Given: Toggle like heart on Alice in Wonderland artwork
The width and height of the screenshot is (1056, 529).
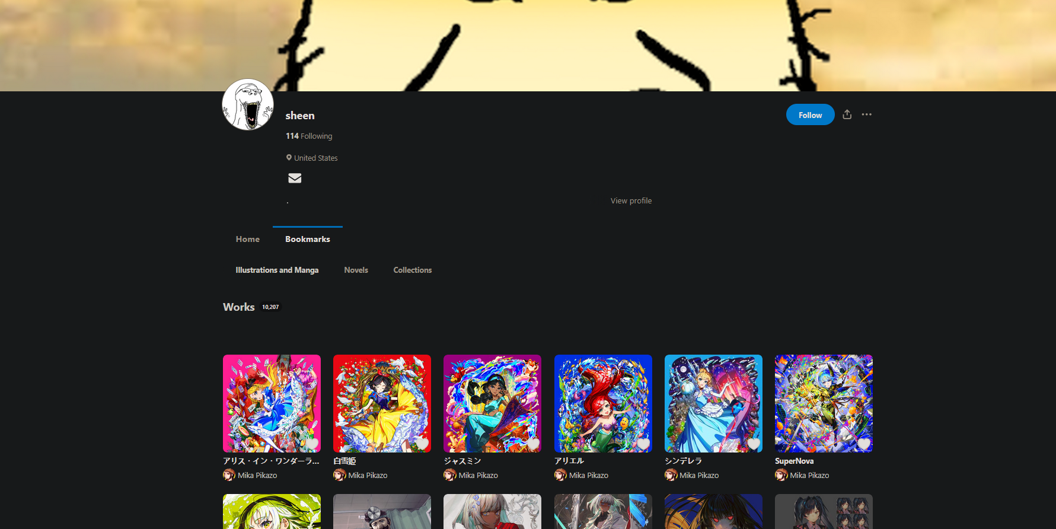Looking at the screenshot, I should point(312,443).
